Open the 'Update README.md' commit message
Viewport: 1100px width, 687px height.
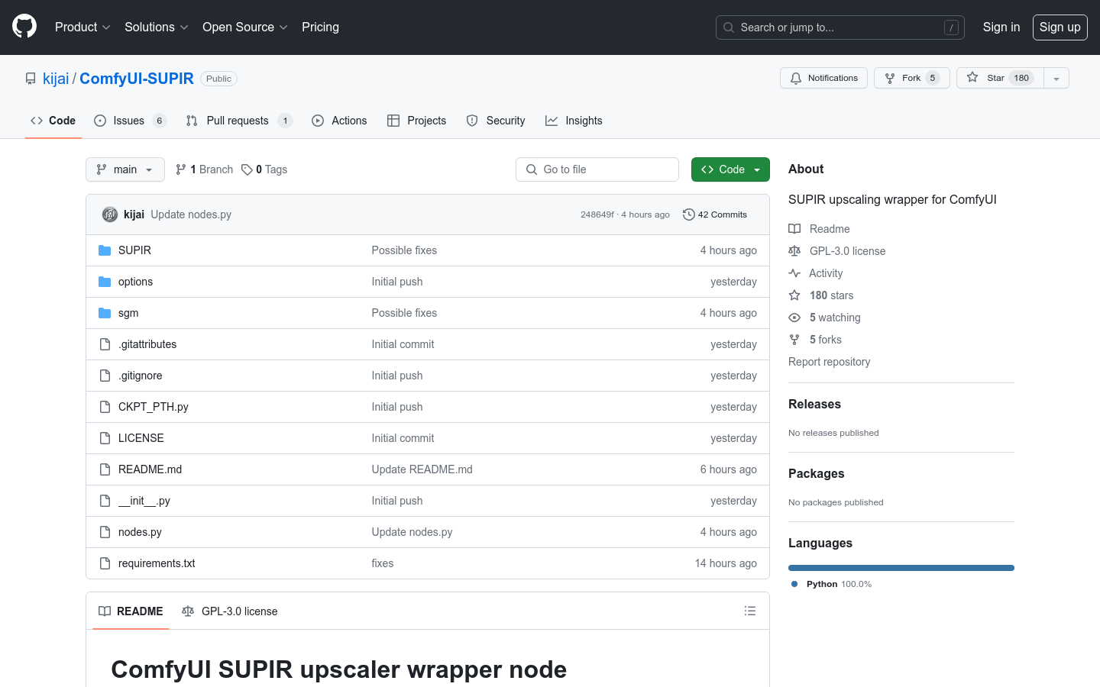pyautogui.click(x=422, y=469)
